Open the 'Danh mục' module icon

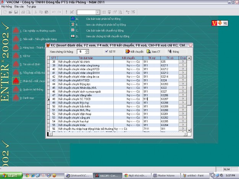(x=15, y=97)
